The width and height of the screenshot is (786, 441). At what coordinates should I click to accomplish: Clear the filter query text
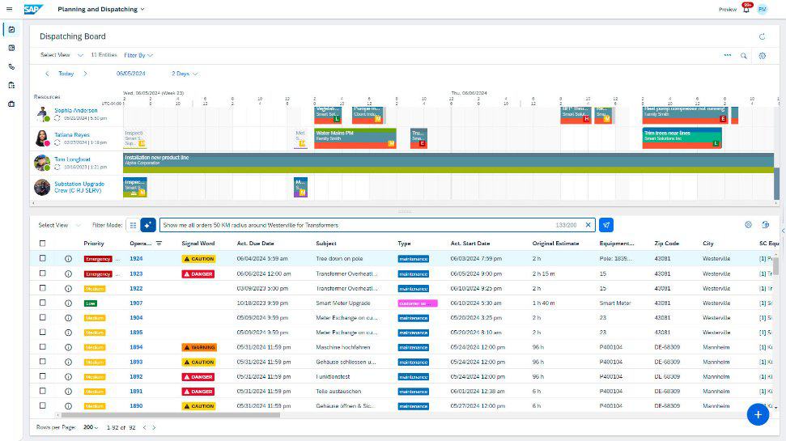click(588, 225)
